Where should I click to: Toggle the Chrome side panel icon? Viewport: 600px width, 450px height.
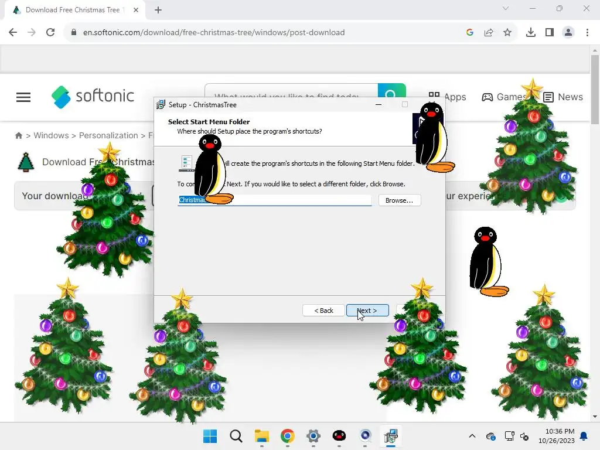click(x=550, y=32)
